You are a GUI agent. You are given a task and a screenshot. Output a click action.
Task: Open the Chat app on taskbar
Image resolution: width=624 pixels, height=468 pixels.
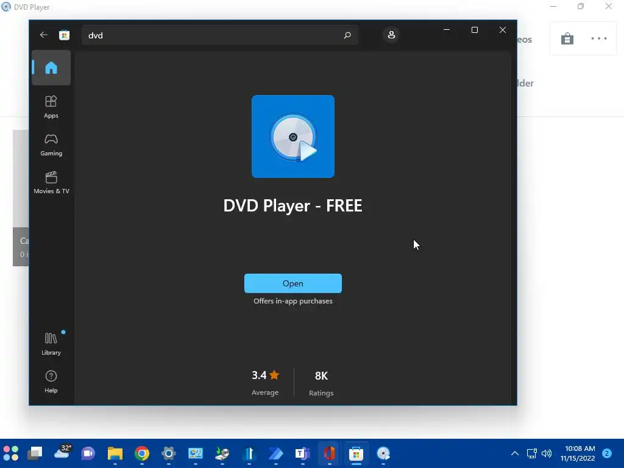88,453
